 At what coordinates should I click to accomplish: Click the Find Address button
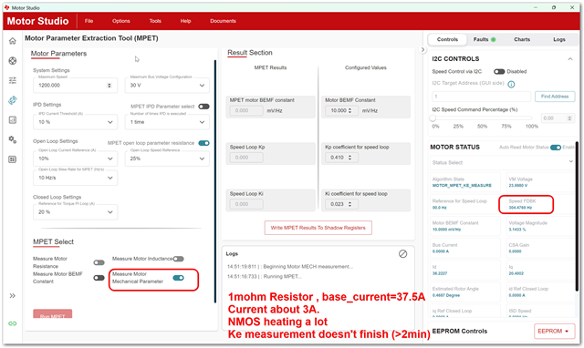(555, 97)
